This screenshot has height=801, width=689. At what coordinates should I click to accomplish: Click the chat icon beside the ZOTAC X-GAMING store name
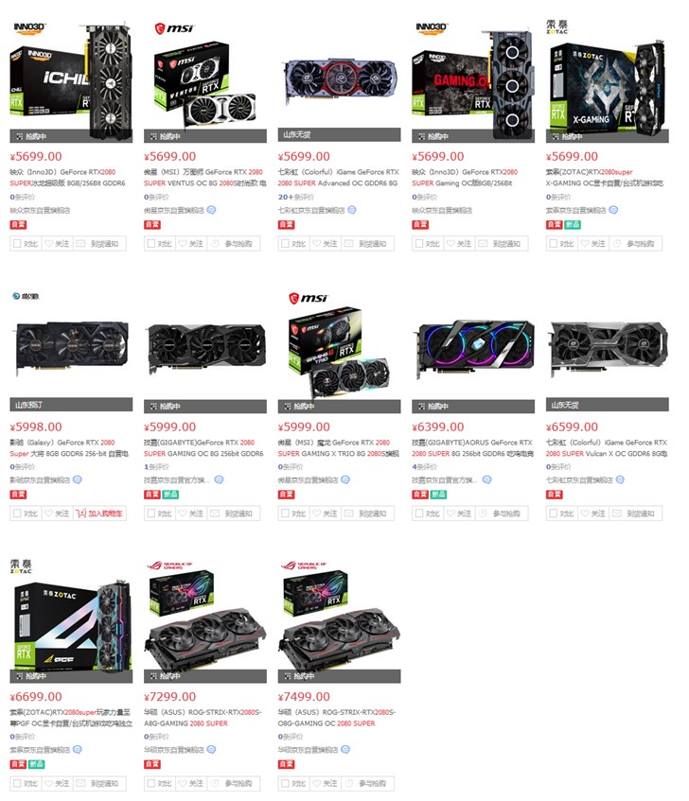pyautogui.click(x=613, y=210)
